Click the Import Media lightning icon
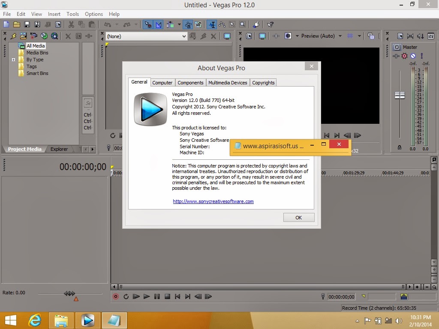Viewport: 439px width, 329px height. click(13, 36)
